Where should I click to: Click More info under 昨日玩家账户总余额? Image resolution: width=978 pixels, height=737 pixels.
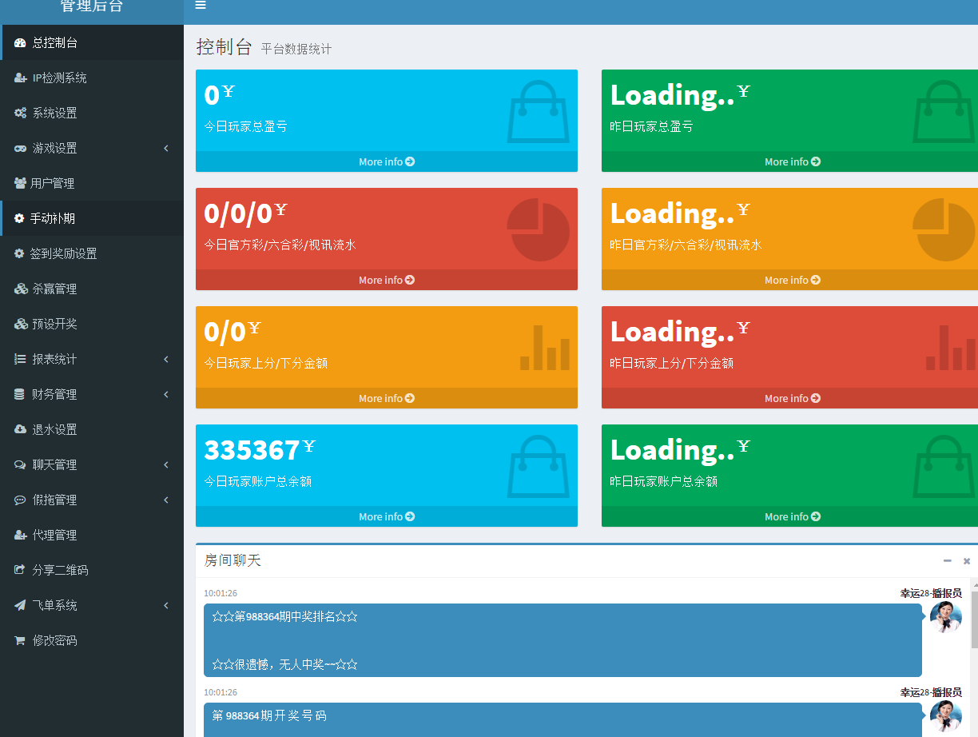click(792, 517)
